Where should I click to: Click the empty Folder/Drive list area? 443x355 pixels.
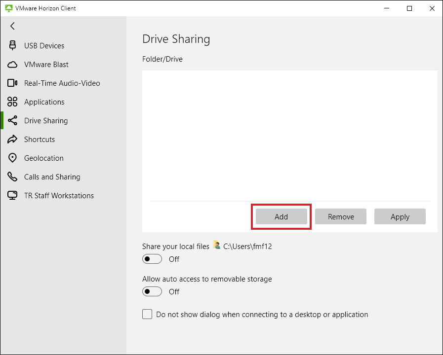click(290, 136)
